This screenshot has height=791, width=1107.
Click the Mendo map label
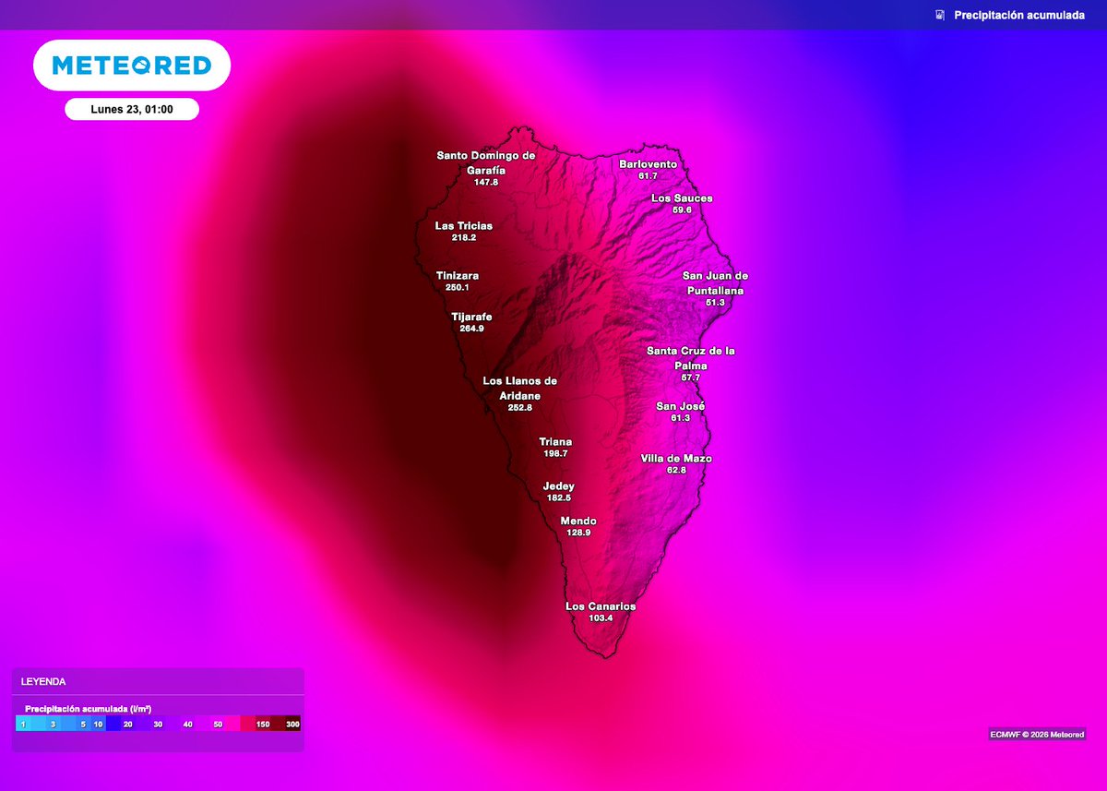[578, 521]
